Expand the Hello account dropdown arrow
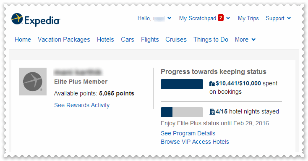The image size is (308, 161). point(170,18)
